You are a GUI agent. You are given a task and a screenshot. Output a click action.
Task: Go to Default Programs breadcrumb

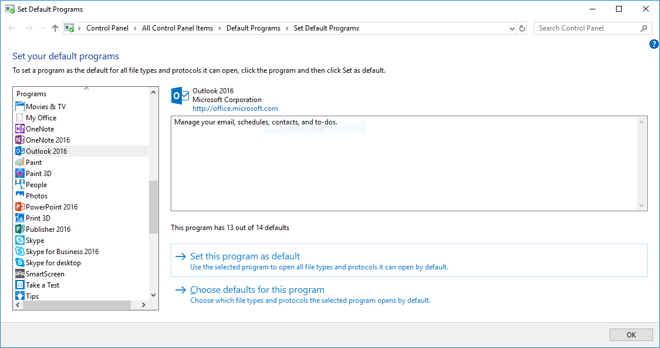253,28
